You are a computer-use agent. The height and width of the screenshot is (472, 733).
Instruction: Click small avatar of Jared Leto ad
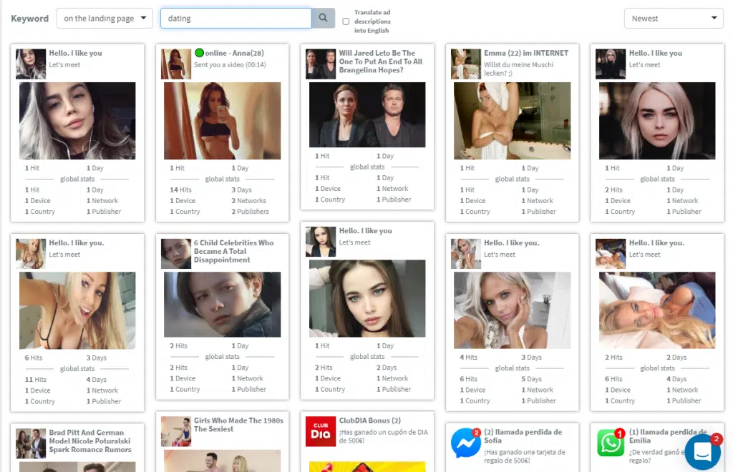point(321,64)
